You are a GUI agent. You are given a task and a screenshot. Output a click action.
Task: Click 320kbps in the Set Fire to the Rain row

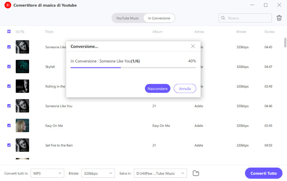243,145
